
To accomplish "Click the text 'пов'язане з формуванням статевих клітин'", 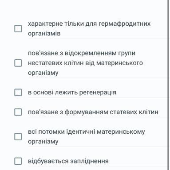I will 93,112.
